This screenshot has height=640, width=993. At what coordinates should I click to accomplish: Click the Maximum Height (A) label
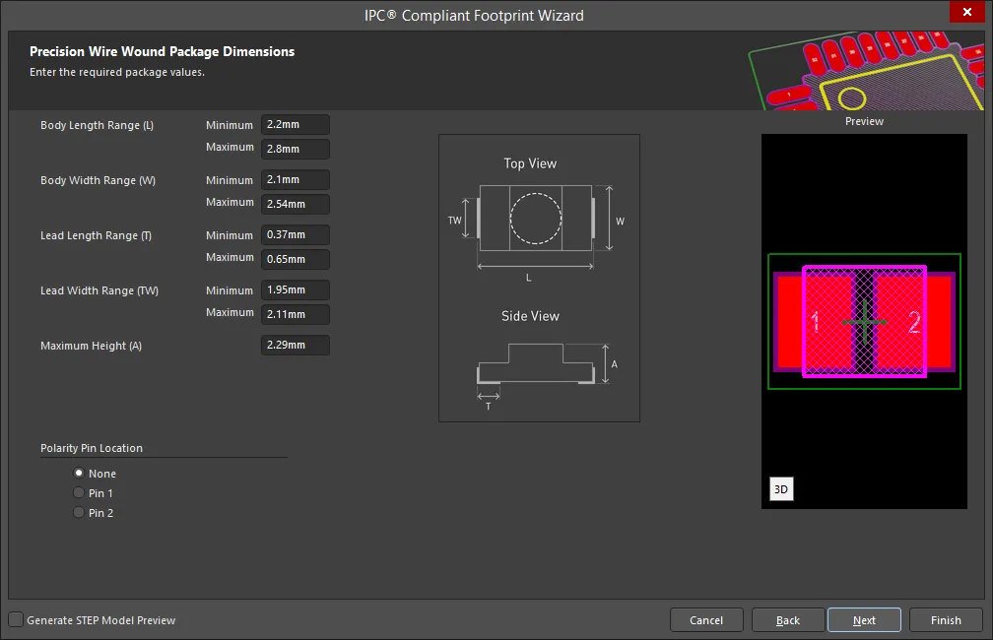pos(91,346)
